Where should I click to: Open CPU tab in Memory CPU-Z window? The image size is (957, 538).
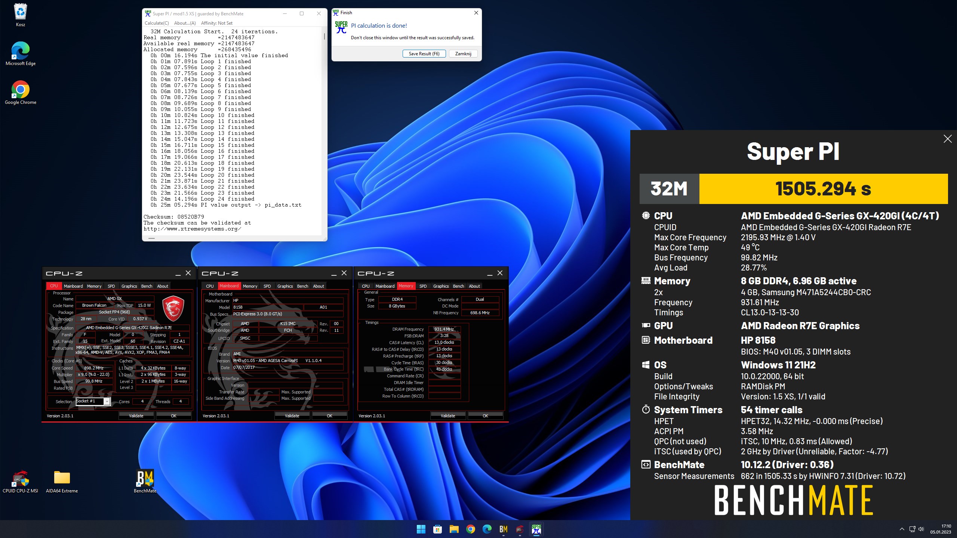point(366,286)
